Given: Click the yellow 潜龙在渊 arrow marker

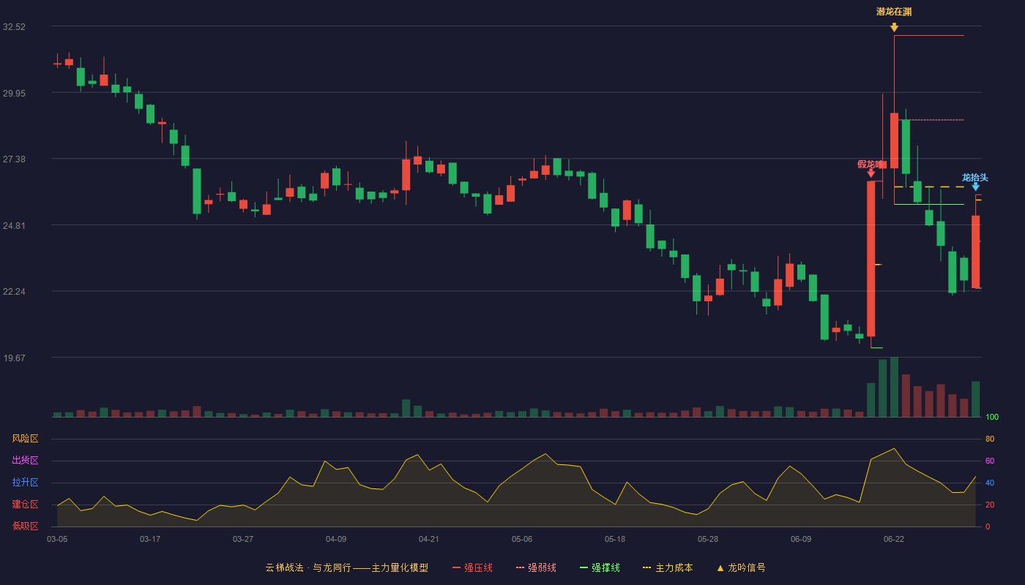Looking at the screenshot, I should 894,28.
